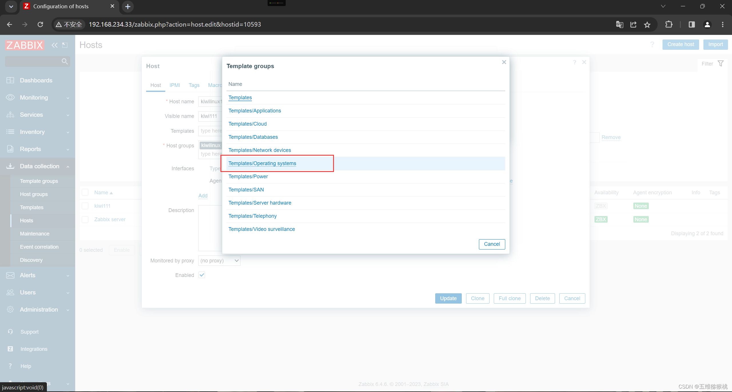Open Template groups in sidebar
The width and height of the screenshot is (732, 392).
click(39, 181)
